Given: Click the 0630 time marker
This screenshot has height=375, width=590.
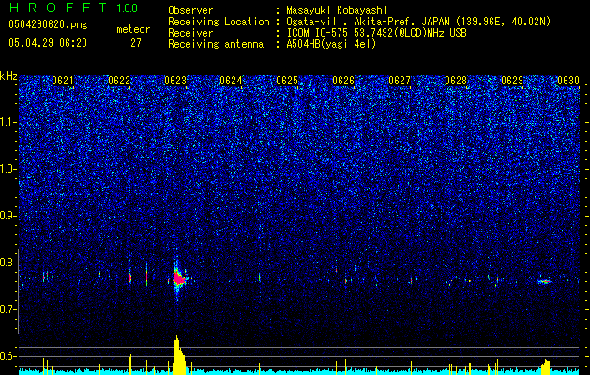Looking at the screenshot, I should coord(568,81).
